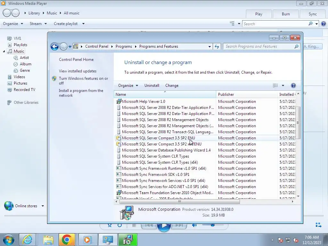Open the Windows Start button
328x246 pixels.
[x=8, y=240]
